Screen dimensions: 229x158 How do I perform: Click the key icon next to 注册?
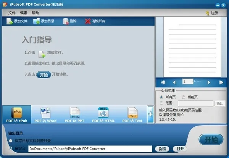coord(207,13)
